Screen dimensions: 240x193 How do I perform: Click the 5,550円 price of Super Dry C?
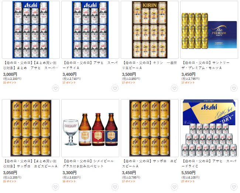pos(188,173)
